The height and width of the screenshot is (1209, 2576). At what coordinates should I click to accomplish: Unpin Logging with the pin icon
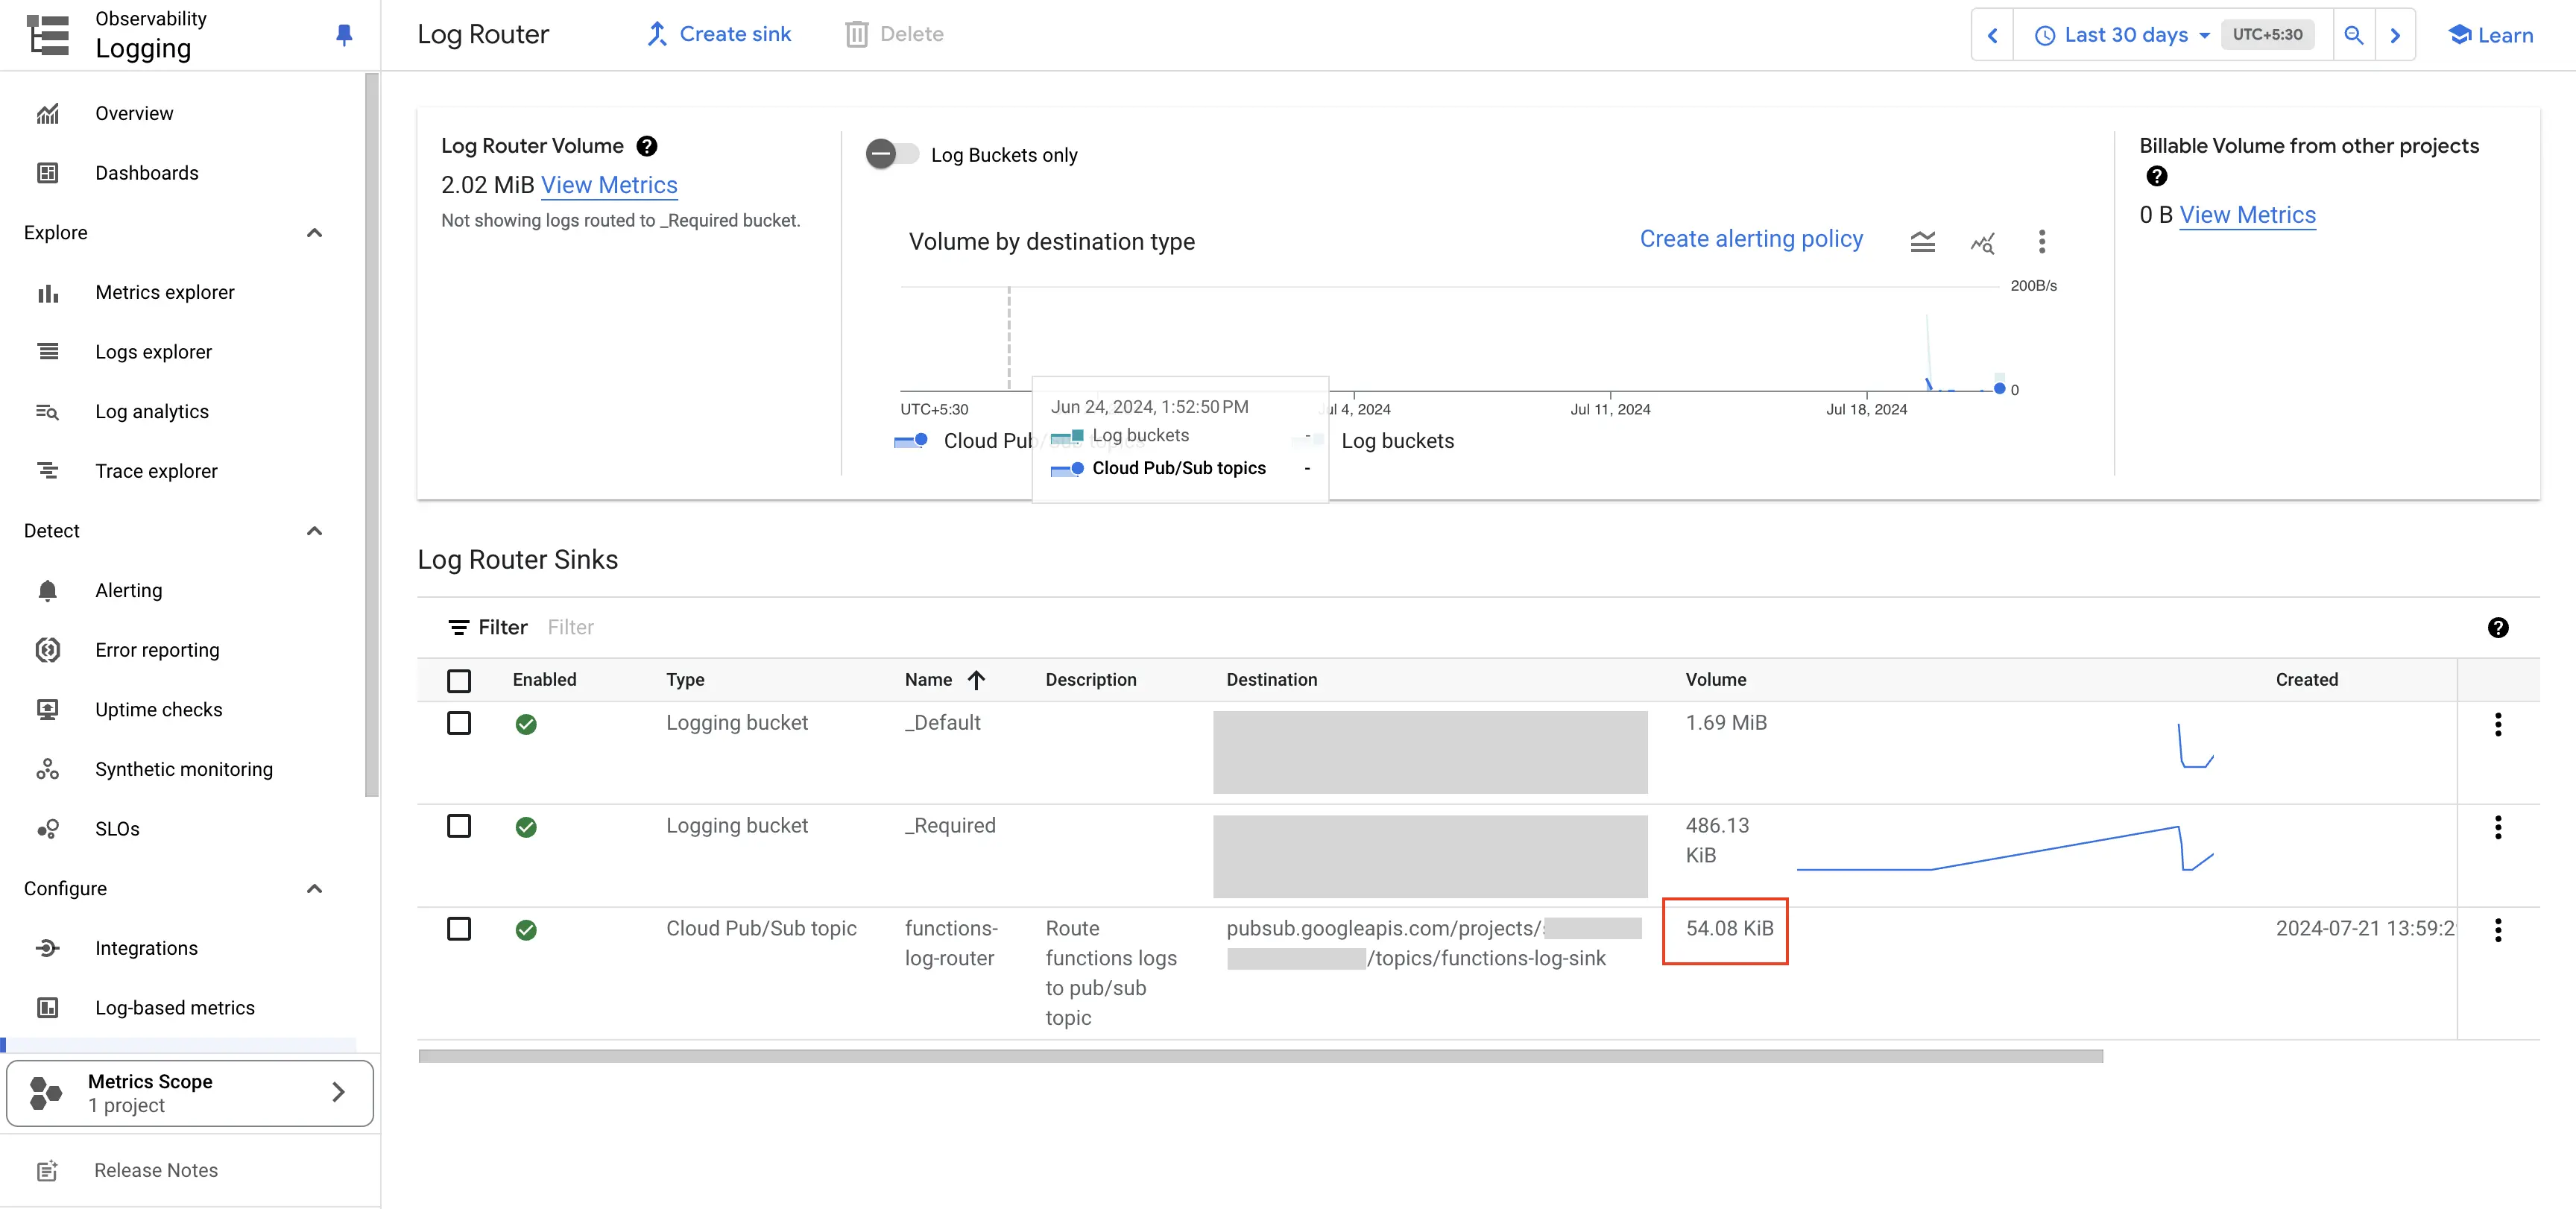point(344,35)
